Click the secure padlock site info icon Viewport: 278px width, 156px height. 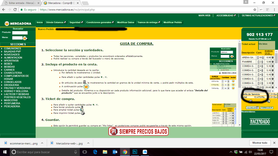tap(21, 10)
